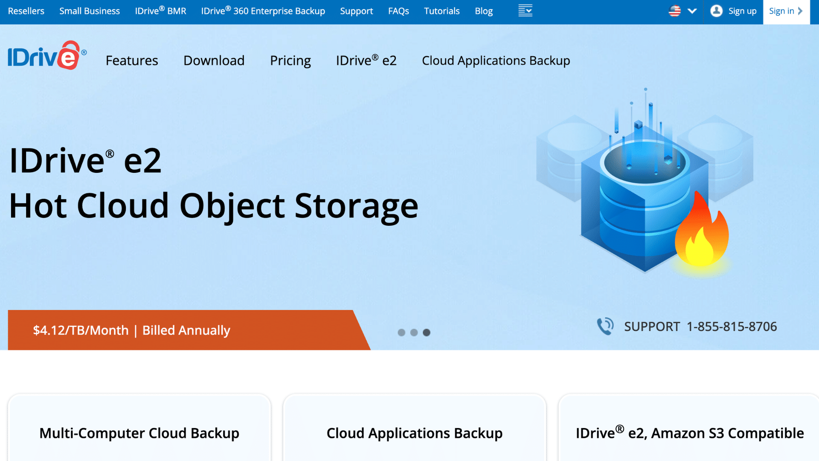Select the third carousel slide dot
This screenshot has height=461, width=819.
pos(427,333)
